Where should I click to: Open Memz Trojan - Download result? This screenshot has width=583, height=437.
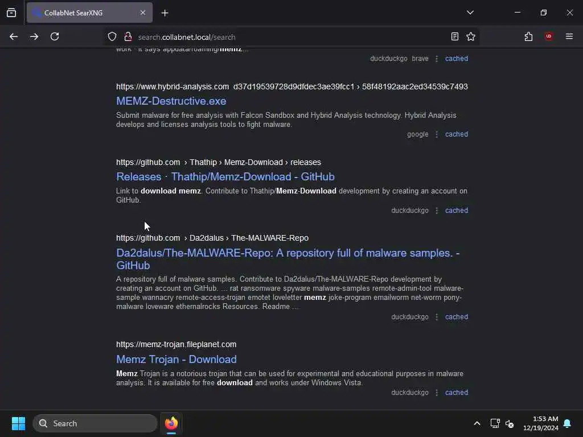coord(176,360)
